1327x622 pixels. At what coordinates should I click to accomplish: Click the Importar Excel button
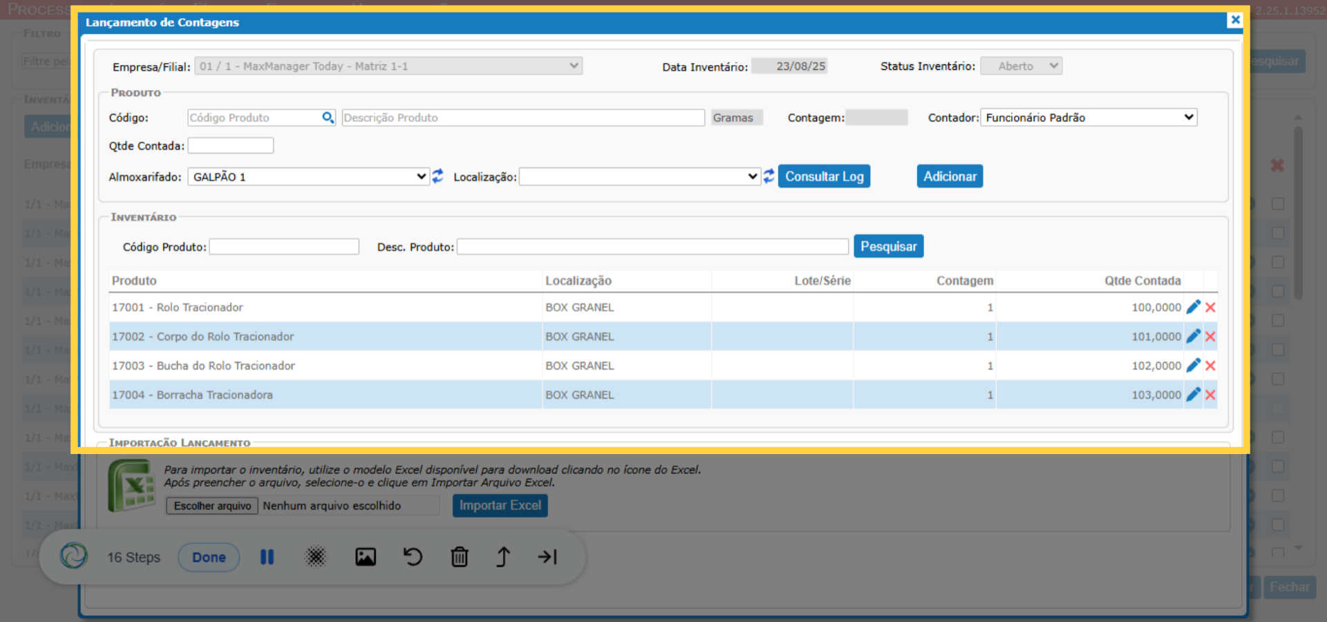(x=500, y=506)
